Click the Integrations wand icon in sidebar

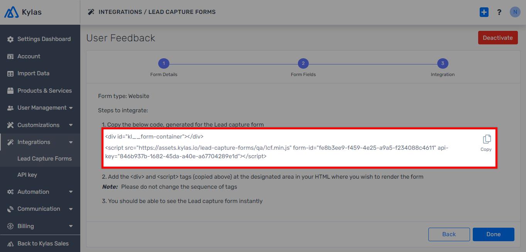(10, 142)
